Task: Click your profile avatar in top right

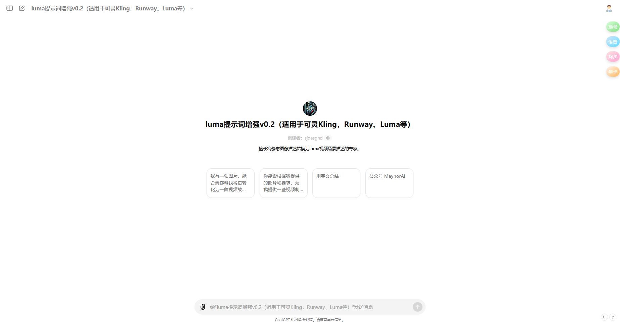Action: [609, 8]
